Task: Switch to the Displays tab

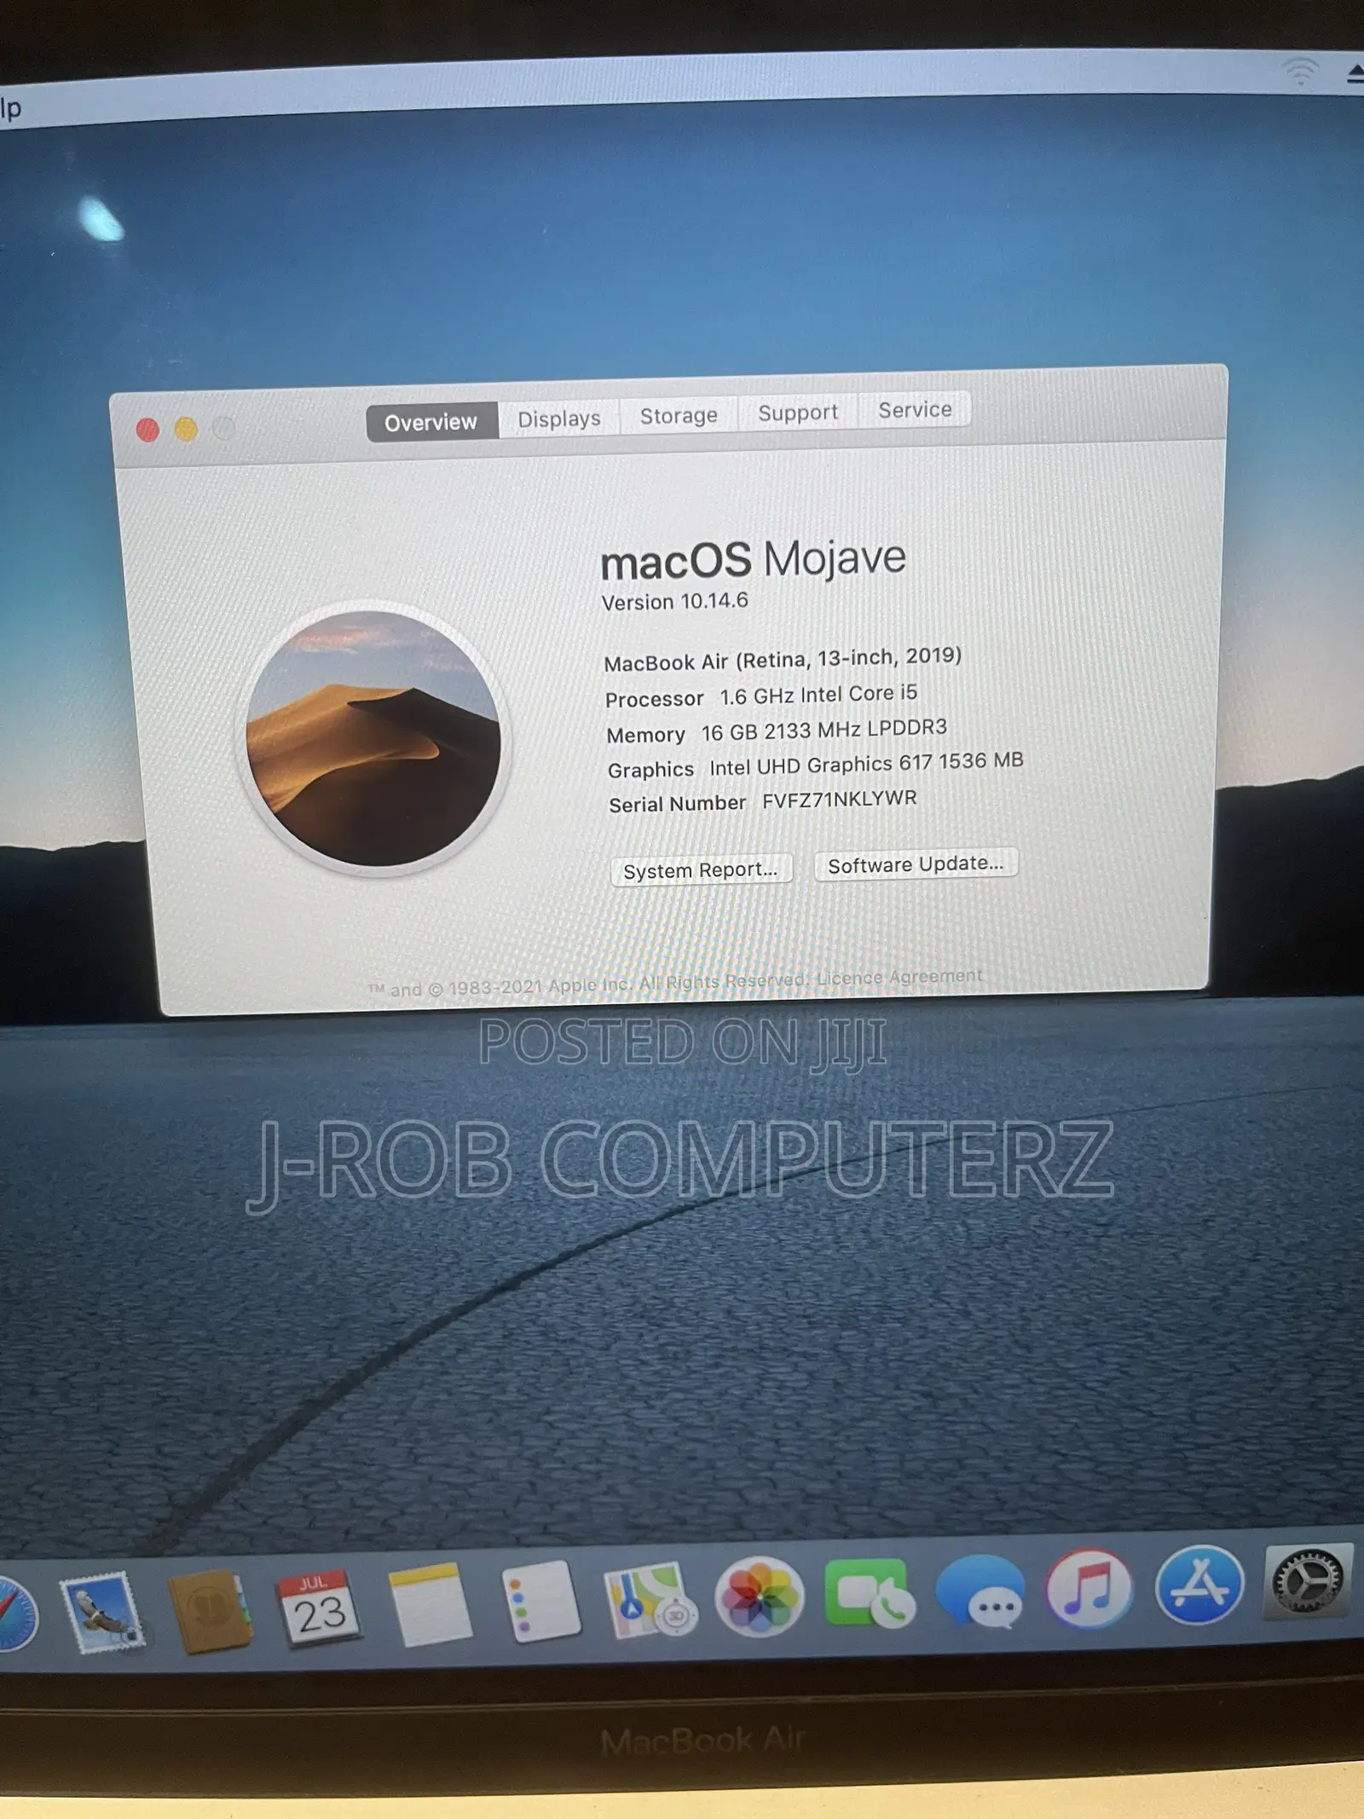Action: pos(559,419)
